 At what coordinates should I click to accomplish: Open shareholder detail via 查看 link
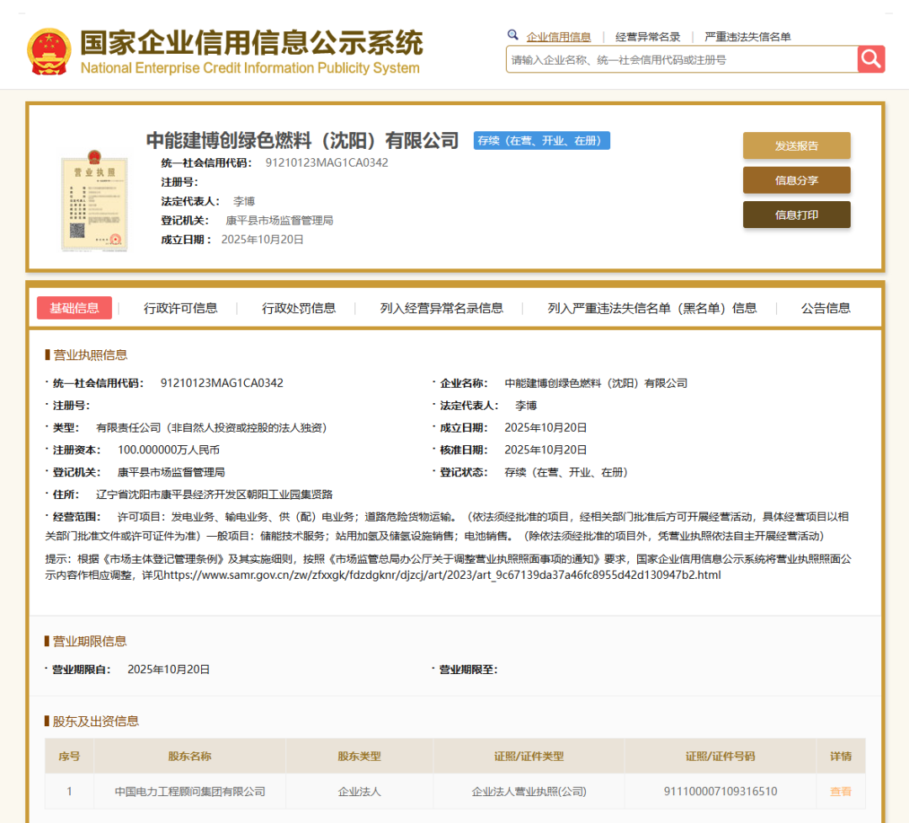[x=840, y=791]
